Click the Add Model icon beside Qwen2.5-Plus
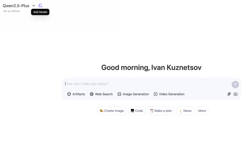244x147 pixels. click(40, 6)
